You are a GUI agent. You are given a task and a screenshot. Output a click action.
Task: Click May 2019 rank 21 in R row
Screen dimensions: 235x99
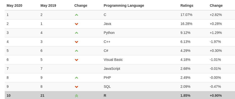(x=42, y=96)
